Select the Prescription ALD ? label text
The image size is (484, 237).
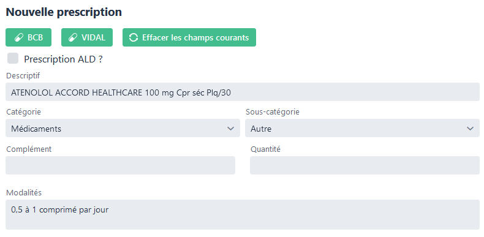(x=63, y=59)
